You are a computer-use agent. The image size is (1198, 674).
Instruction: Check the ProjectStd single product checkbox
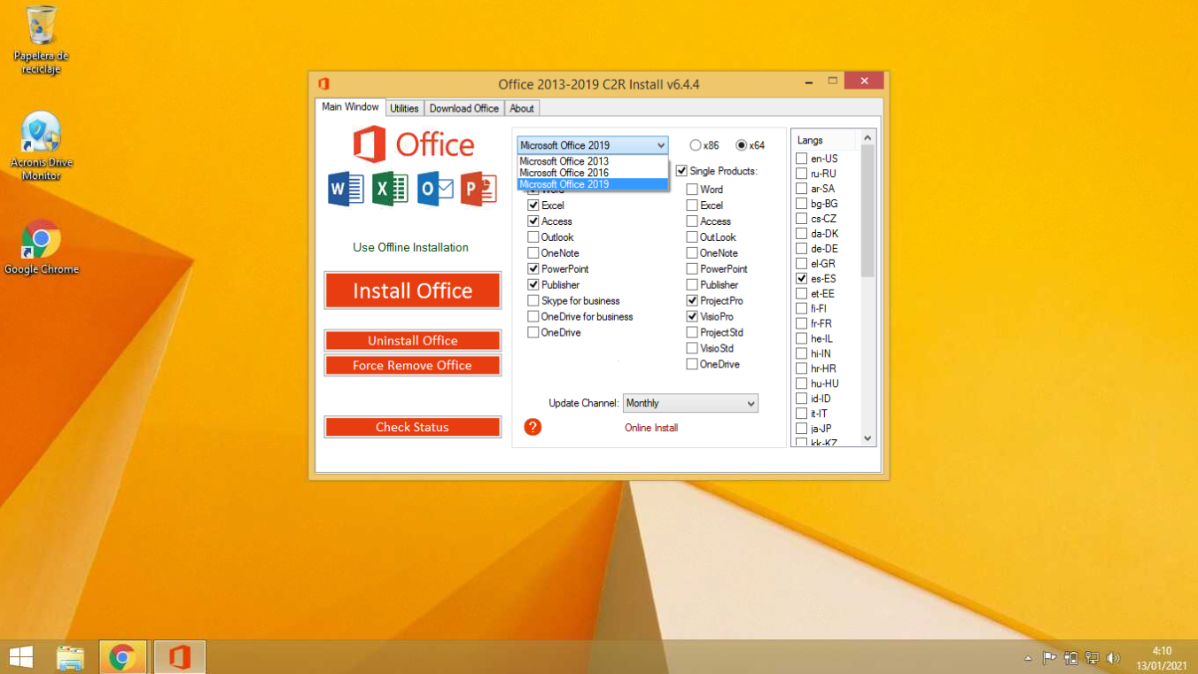[x=692, y=333]
